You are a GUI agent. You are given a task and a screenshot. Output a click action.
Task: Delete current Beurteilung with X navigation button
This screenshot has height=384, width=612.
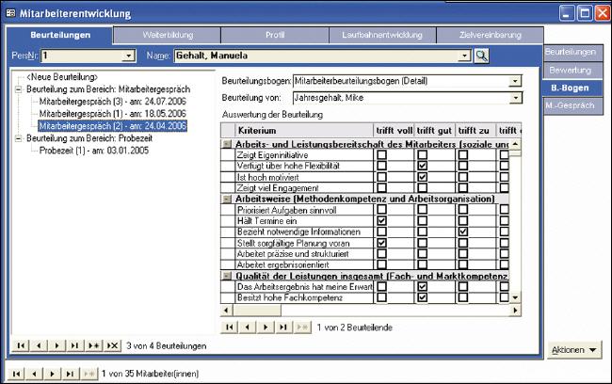point(112,345)
